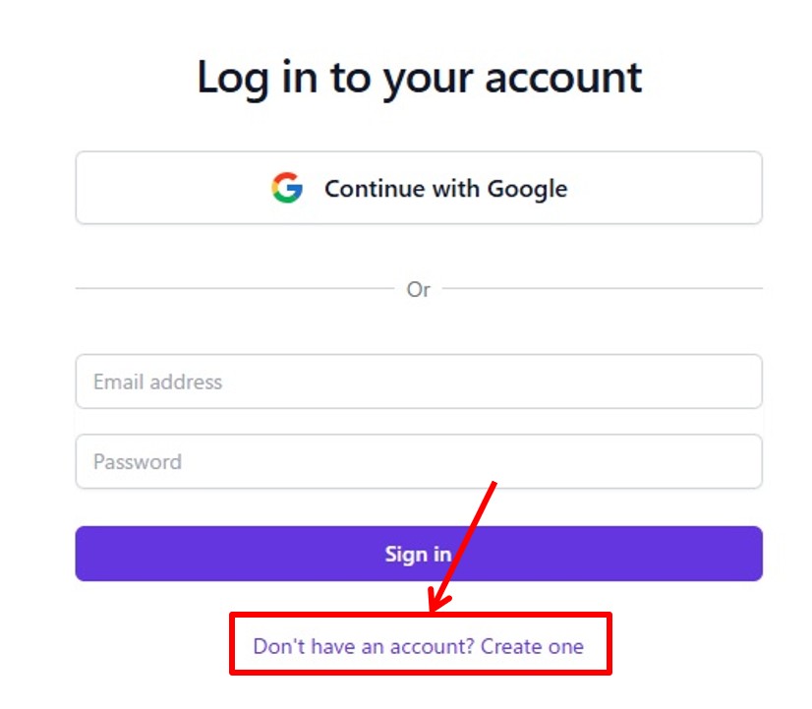The height and width of the screenshot is (709, 812).
Task: Click the Google logo icon
Action: click(x=287, y=188)
